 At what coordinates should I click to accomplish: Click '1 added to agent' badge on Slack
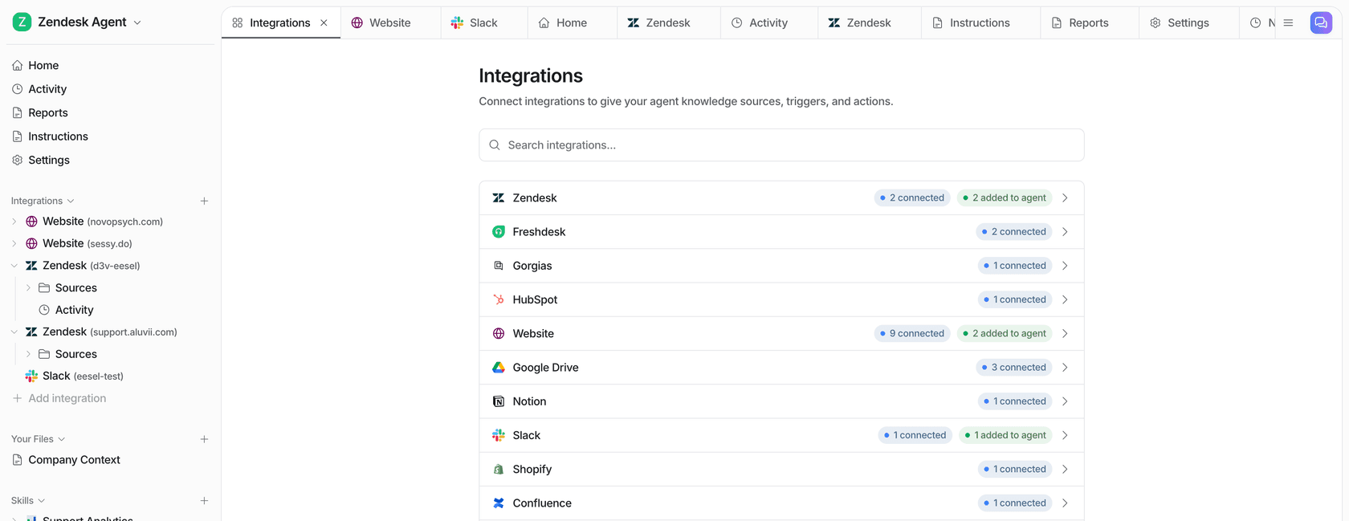(x=1005, y=435)
